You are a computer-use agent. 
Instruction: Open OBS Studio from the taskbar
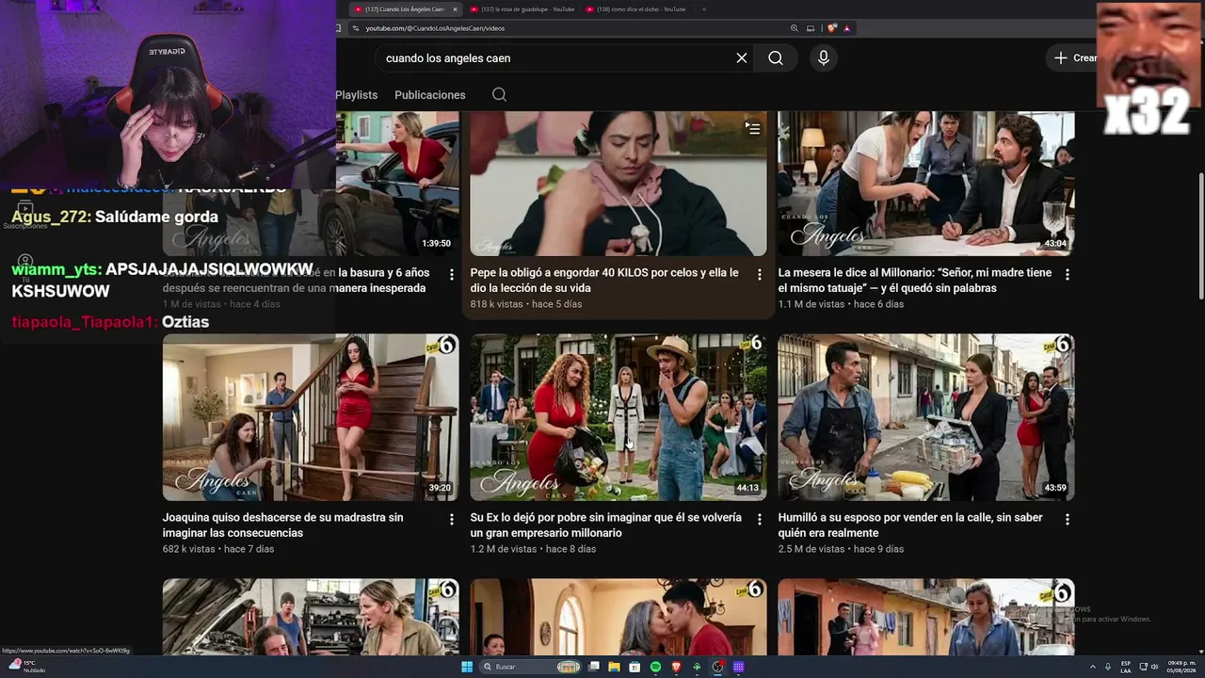[x=717, y=667]
